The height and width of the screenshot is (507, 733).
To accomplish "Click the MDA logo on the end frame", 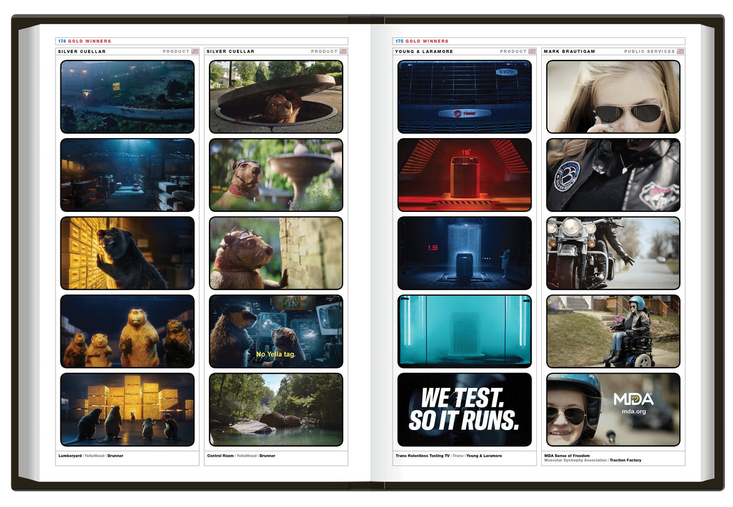I will [633, 399].
